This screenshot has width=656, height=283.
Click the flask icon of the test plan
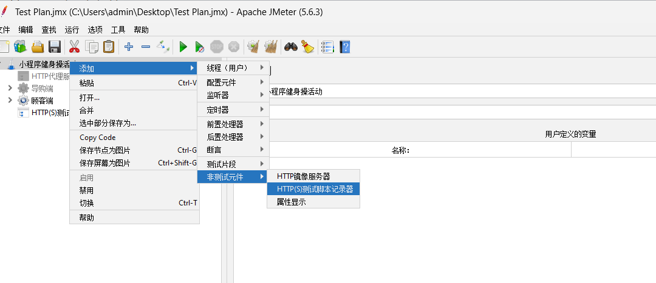click(x=11, y=64)
